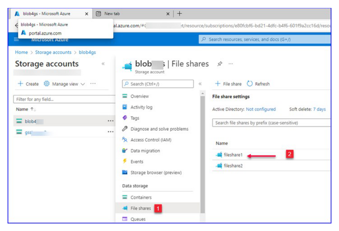Click the fileshare2 share icon

219,166
